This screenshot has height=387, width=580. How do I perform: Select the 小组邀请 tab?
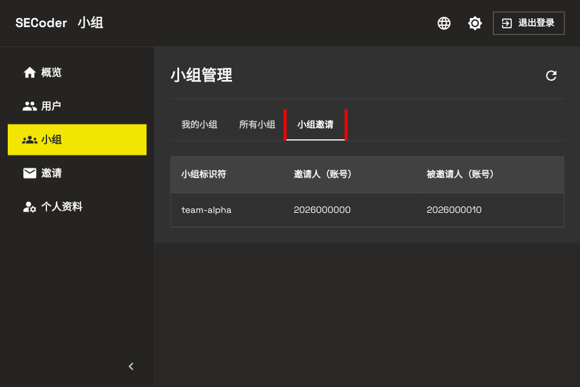(x=315, y=124)
